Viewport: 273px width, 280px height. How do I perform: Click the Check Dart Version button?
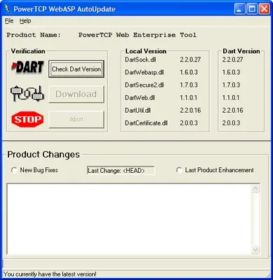click(76, 69)
